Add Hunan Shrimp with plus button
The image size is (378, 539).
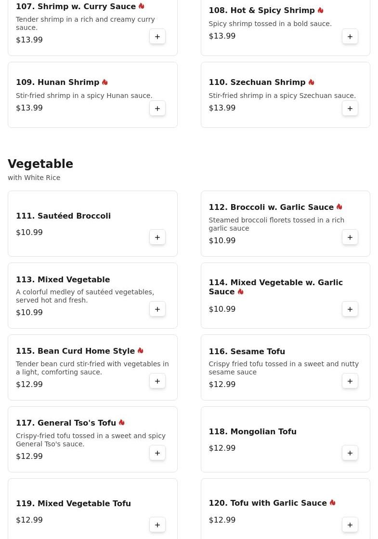pyautogui.click(x=157, y=108)
